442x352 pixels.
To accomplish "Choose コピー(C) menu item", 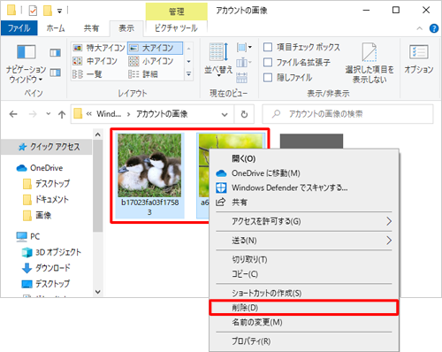I will (304, 274).
